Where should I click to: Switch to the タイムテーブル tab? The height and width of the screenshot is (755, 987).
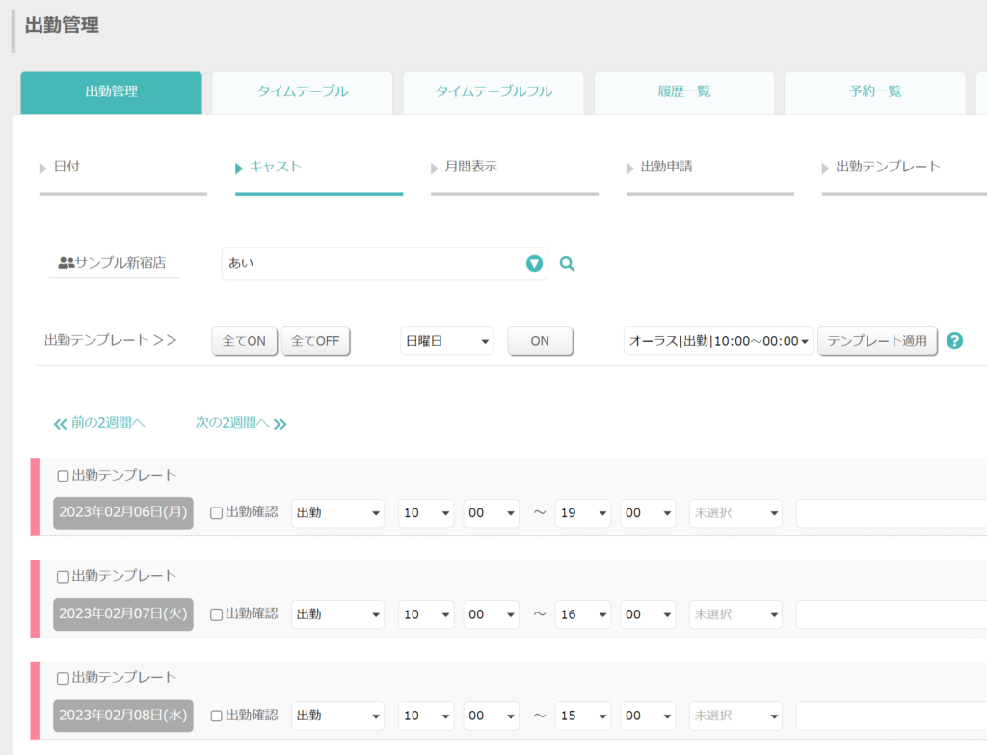point(302,91)
